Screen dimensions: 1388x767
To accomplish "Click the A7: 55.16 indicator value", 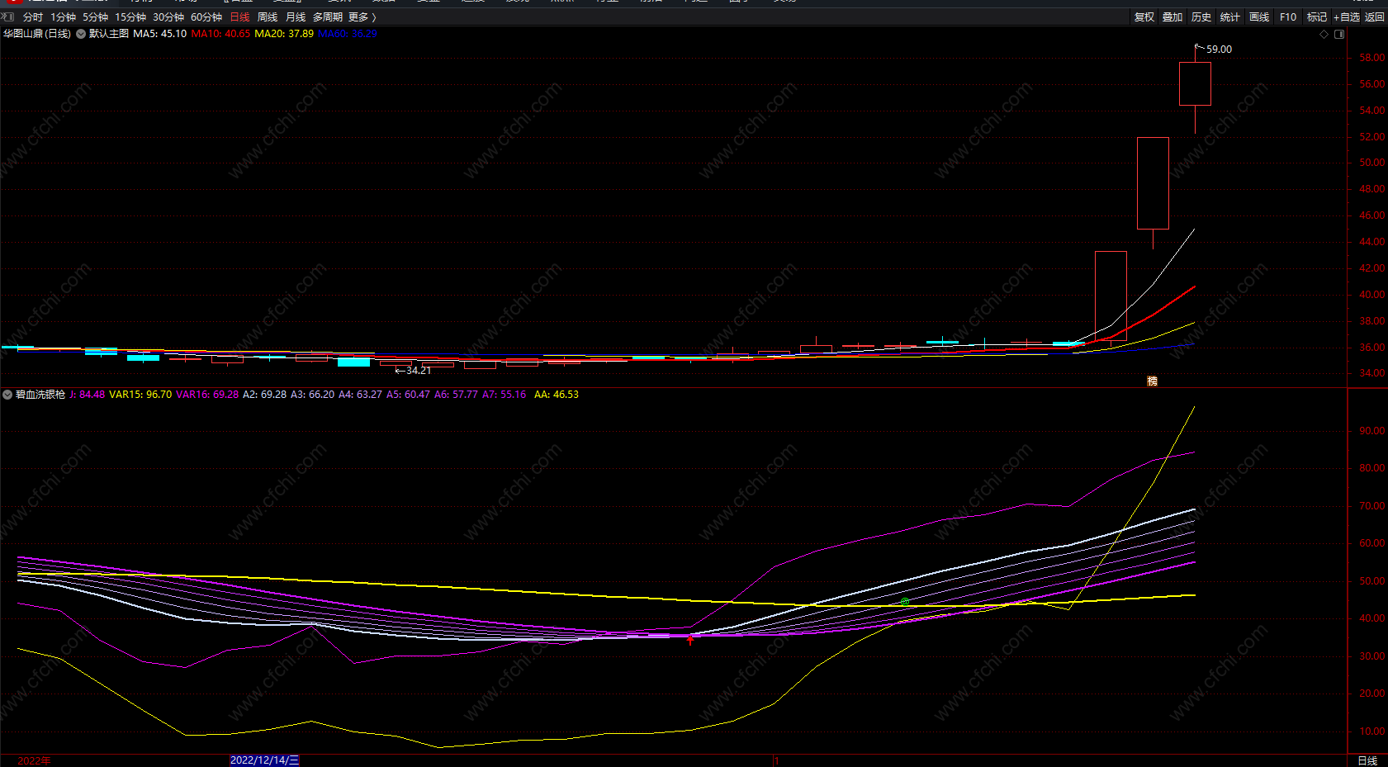I will pos(505,395).
